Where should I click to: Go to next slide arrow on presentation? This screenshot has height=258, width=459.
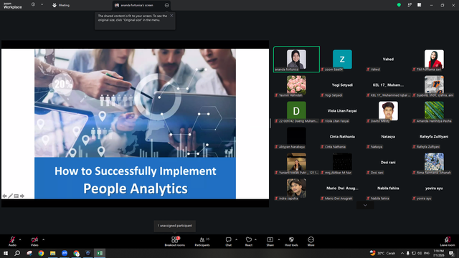click(x=22, y=196)
